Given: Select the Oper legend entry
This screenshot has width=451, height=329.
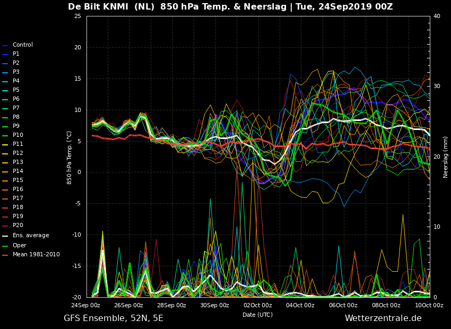Looking at the screenshot, I should 14,245.
